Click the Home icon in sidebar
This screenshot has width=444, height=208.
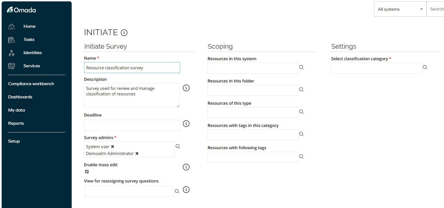coord(12,27)
